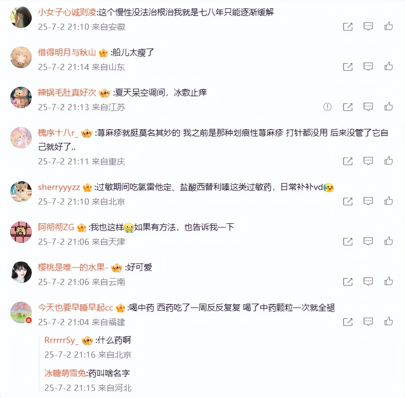The width and height of the screenshot is (405, 398).
Task: Visit RrrrrrSy_ profile from the reply
Action: pyautogui.click(x=61, y=340)
